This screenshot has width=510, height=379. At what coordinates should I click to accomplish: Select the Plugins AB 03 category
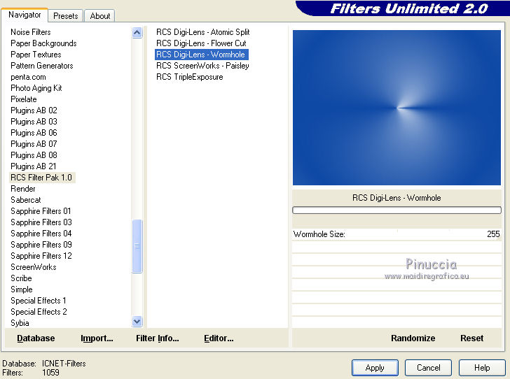(x=34, y=122)
